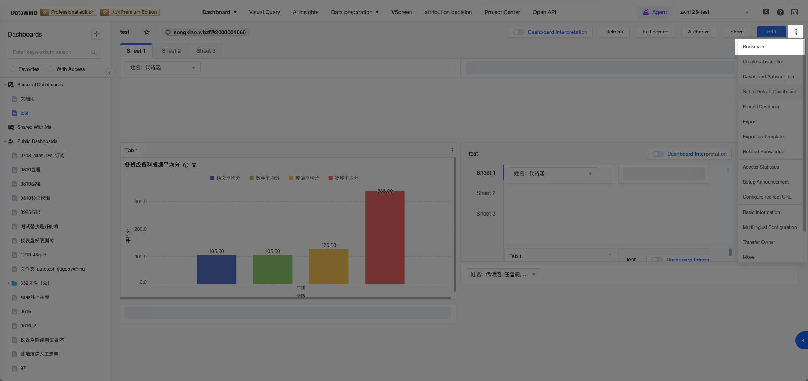Expand the 332文件 (公) folder
The width and height of the screenshot is (808, 381).
8,283
